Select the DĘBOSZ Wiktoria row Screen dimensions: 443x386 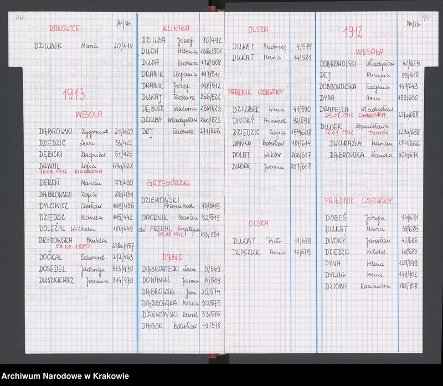[182, 109]
